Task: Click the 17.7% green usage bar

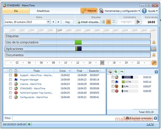Action: (123, 82)
